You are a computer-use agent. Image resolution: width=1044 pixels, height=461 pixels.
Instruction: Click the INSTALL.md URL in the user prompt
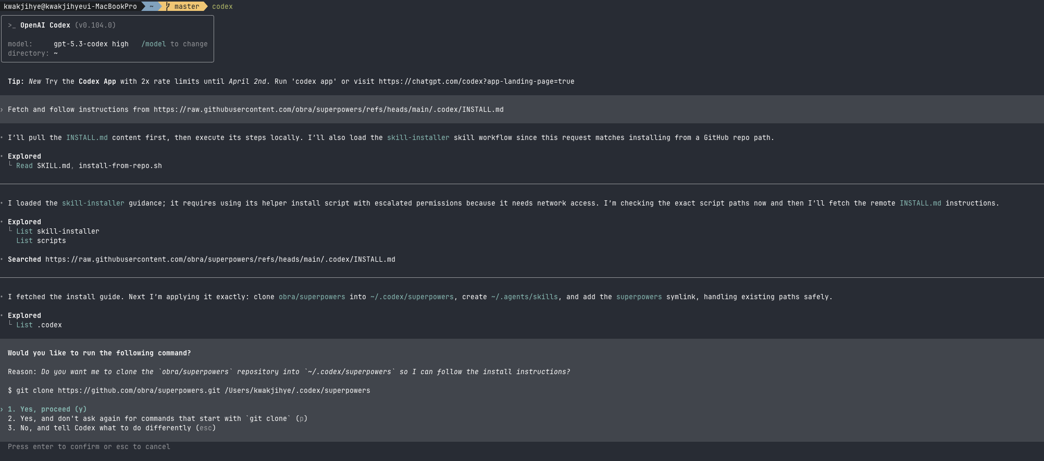pos(328,109)
